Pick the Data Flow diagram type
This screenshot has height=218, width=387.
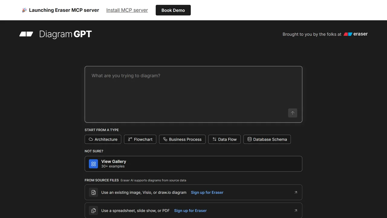224,139
